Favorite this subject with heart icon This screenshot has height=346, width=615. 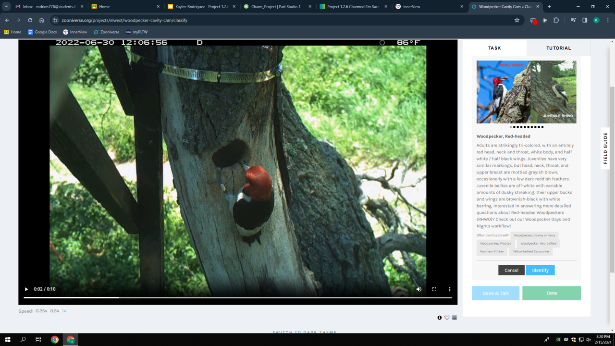click(447, 318)
